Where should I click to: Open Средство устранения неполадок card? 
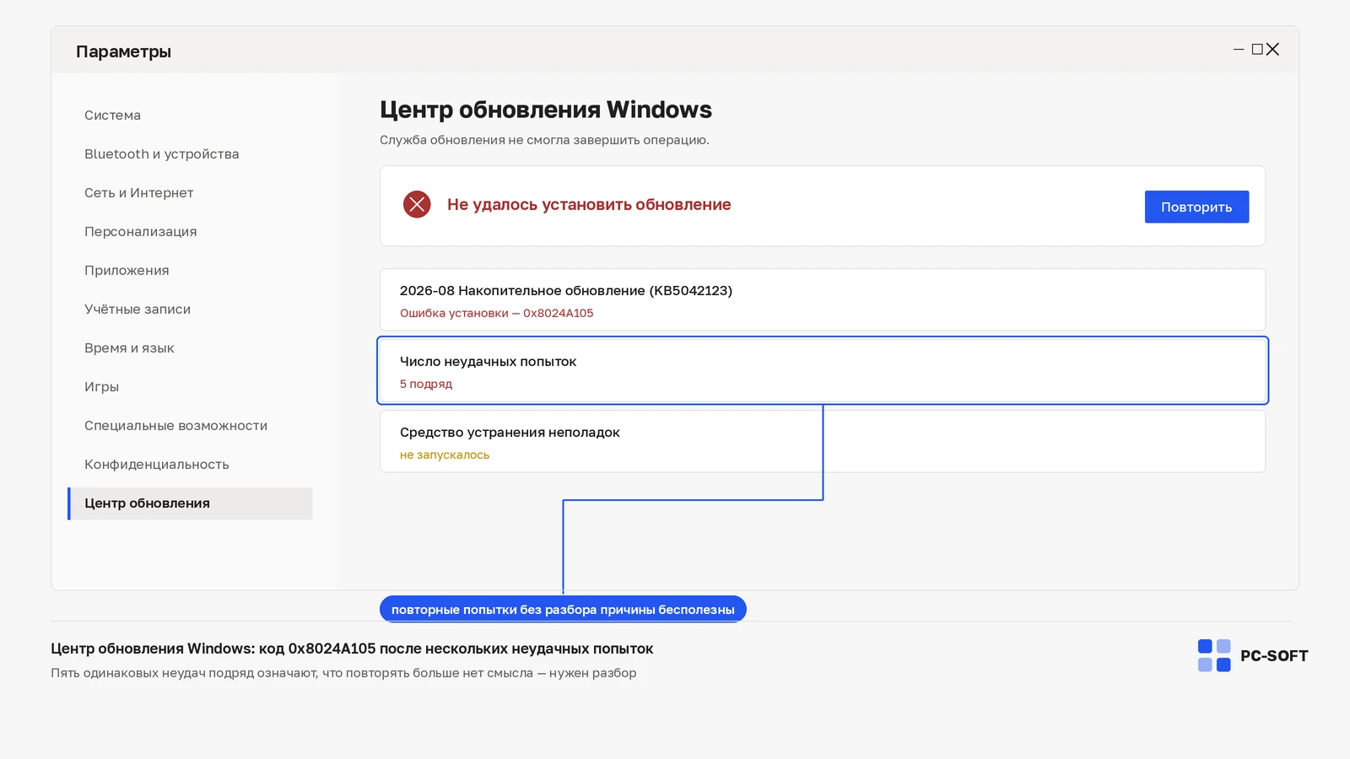point(823,441)
